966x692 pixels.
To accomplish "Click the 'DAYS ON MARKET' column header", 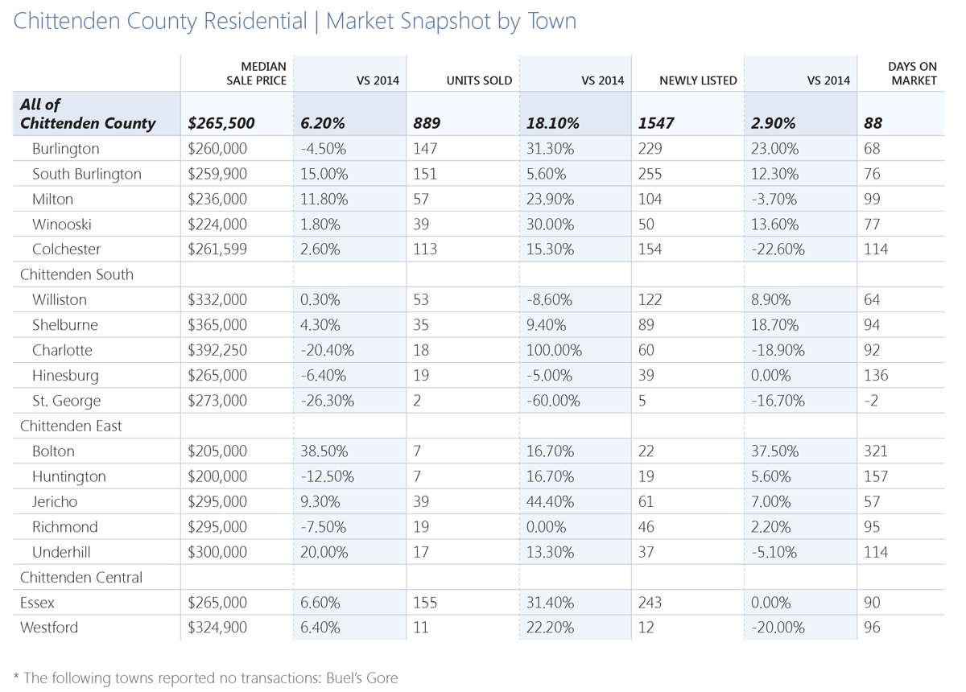I will pyautogui.click(x=913, y=73).
